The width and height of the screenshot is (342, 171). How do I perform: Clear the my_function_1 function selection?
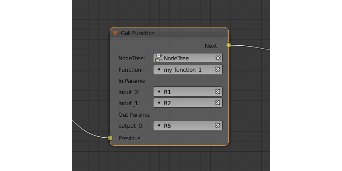click(218, 69)
